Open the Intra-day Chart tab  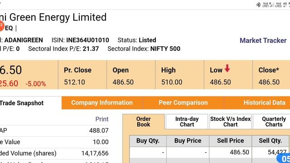click(187, 122)
